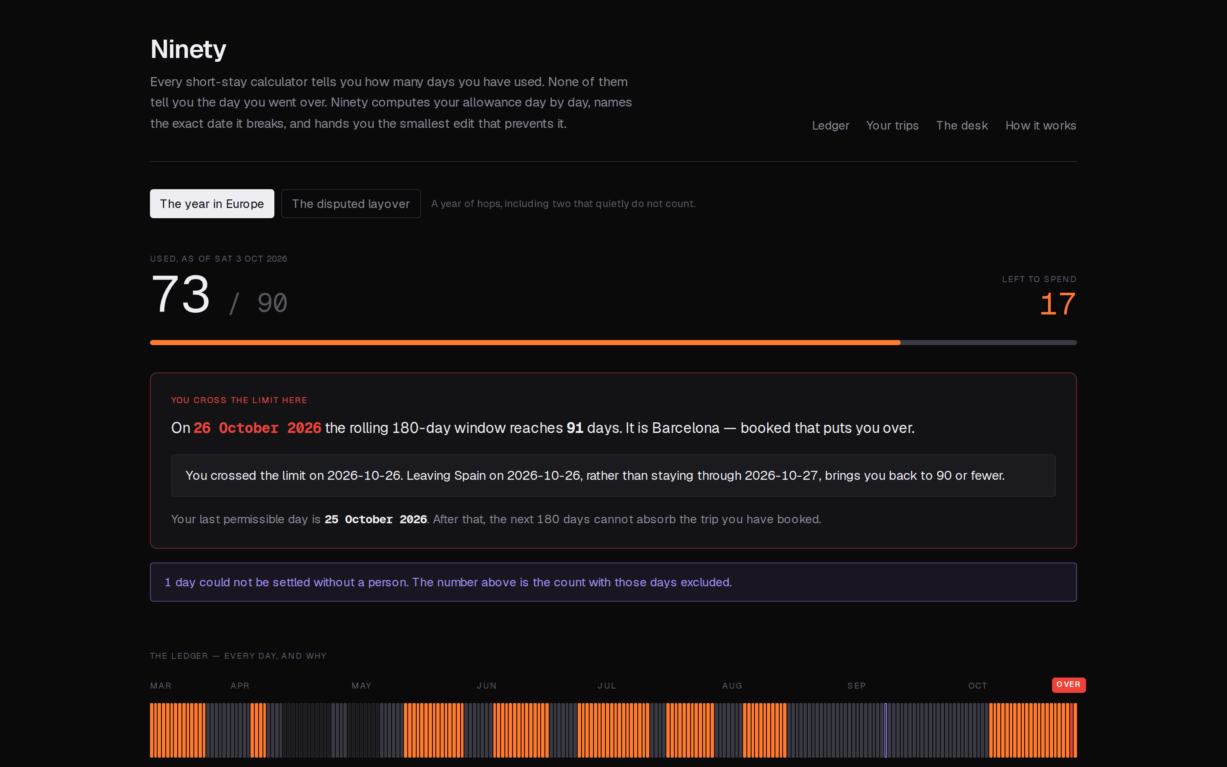Click the APR month label on ledger
Screen dimensions: 1227x767
pyautogui.click(x=240, y=685)
